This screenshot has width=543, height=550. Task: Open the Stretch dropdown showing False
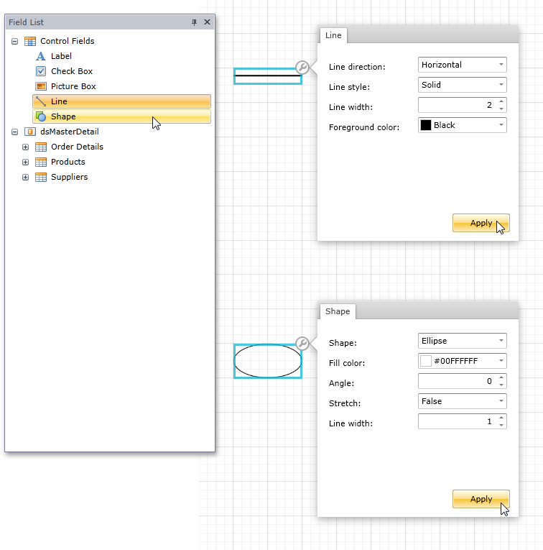(462, 401)
